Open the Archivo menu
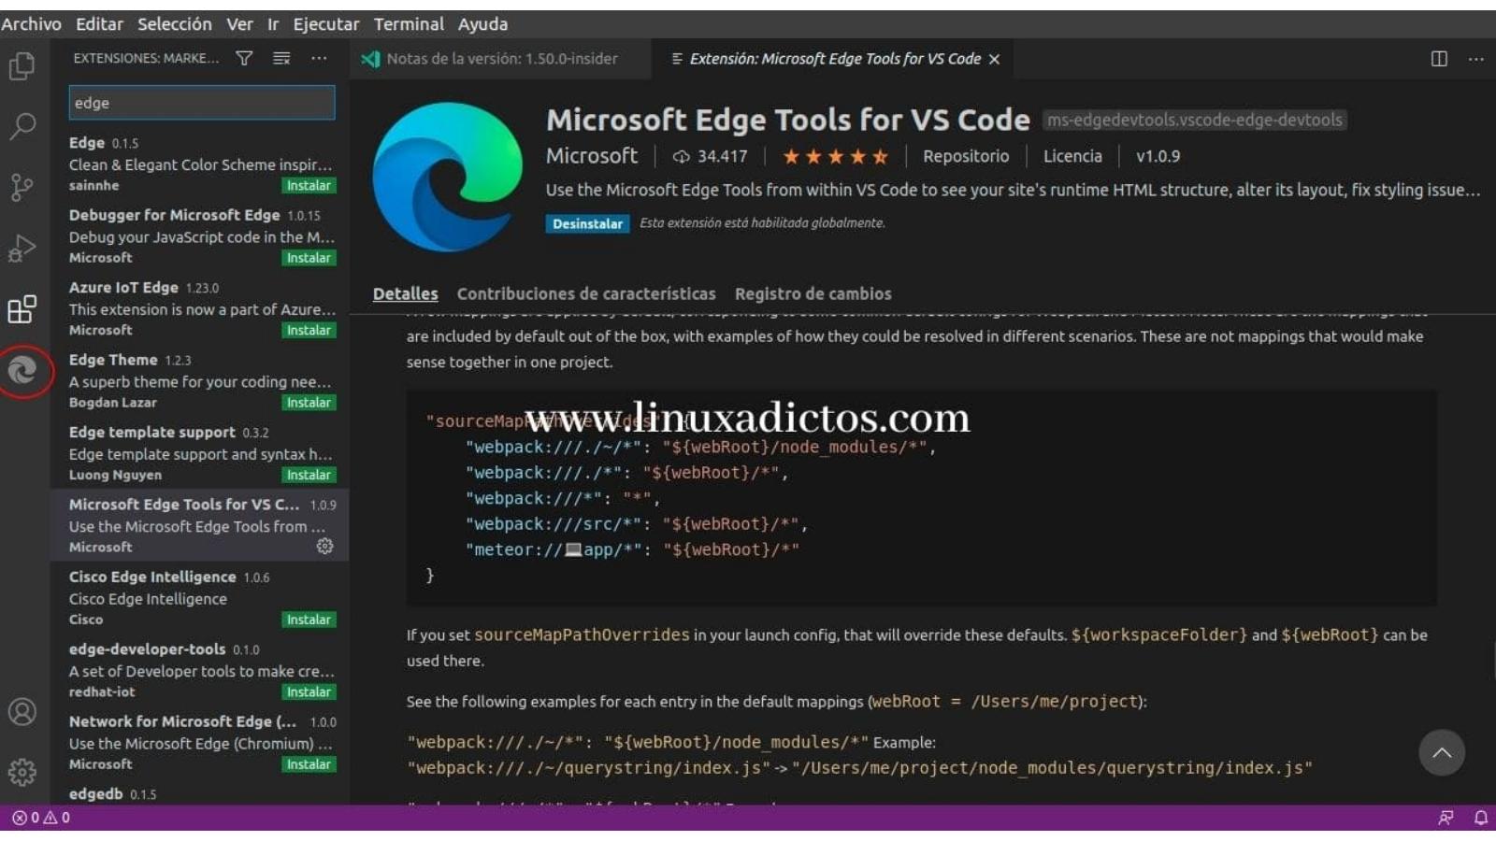The height and width of the screenshot is (841, 1496). pos(31,24)
